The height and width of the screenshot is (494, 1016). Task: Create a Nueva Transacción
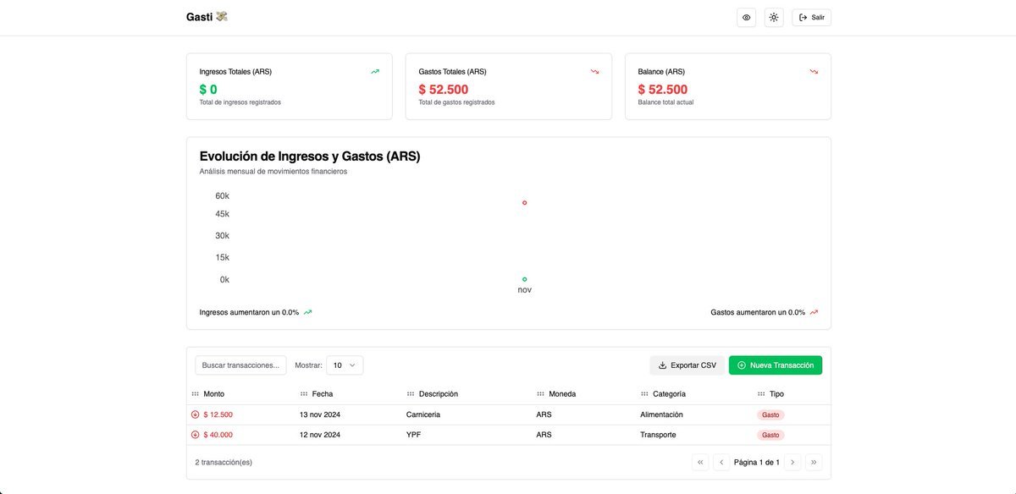[x=775, y=365]
